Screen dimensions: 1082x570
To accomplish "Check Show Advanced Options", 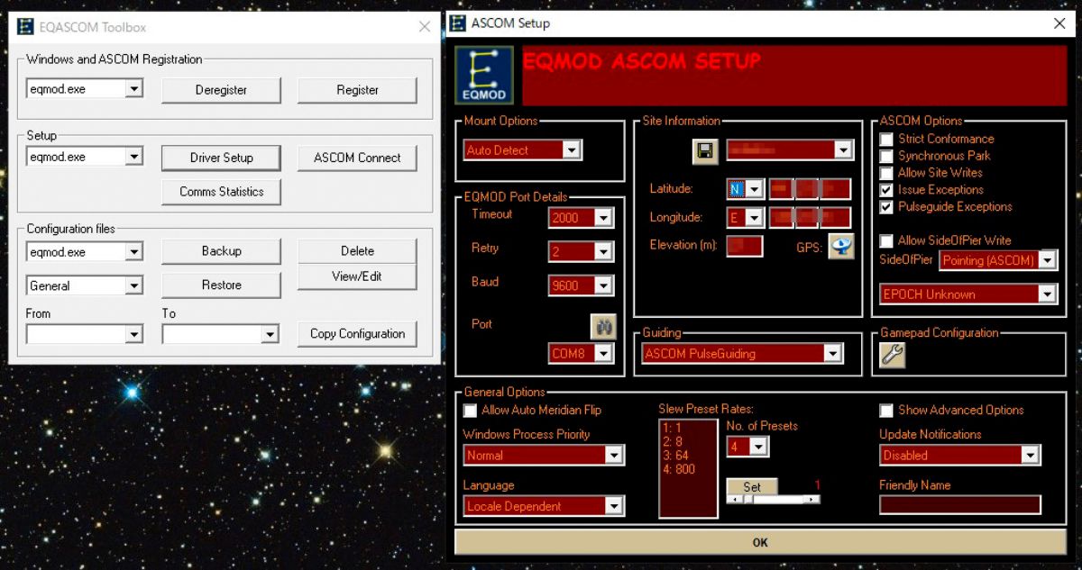I will [885, 410].
